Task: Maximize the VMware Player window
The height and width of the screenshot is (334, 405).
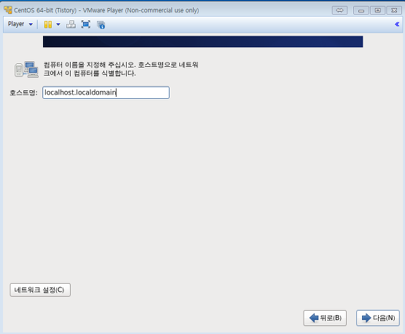Action: 377,10
